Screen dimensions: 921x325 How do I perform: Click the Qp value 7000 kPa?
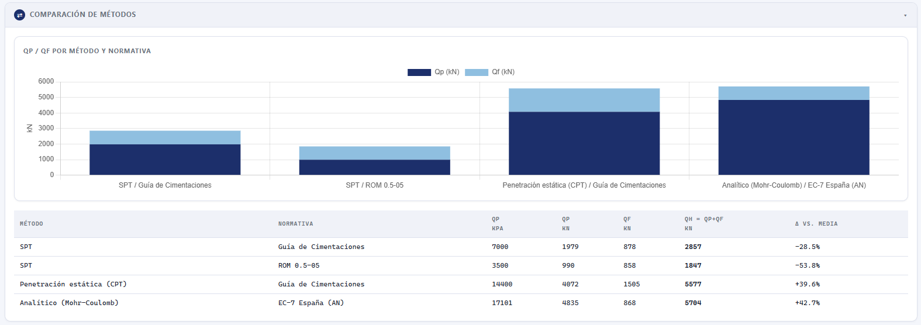click(x=500, y=247)
